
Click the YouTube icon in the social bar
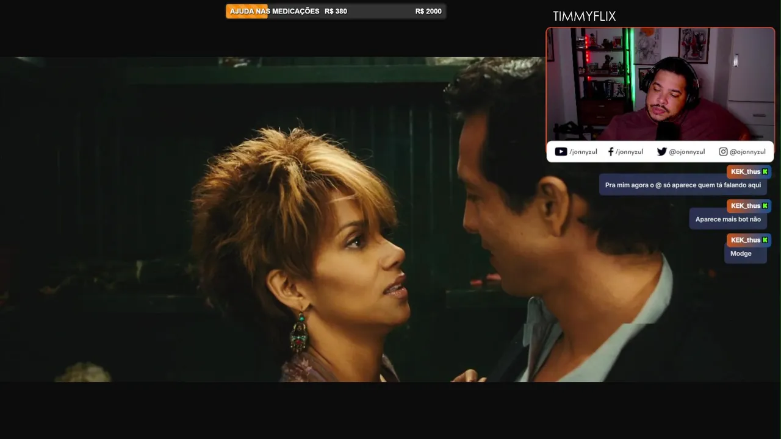pyautogui.click(x=561, y=152)
